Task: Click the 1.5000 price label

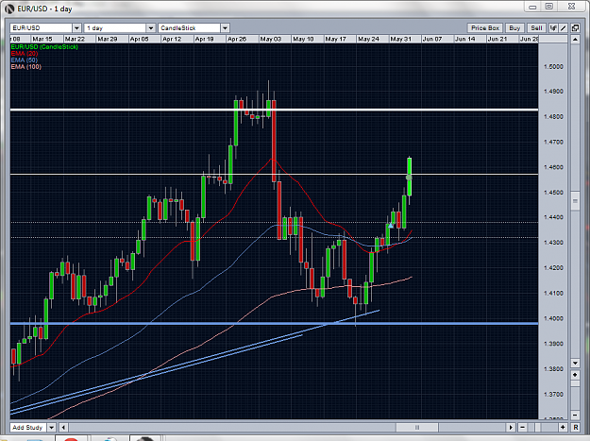Action: click(x=553, y=67)
